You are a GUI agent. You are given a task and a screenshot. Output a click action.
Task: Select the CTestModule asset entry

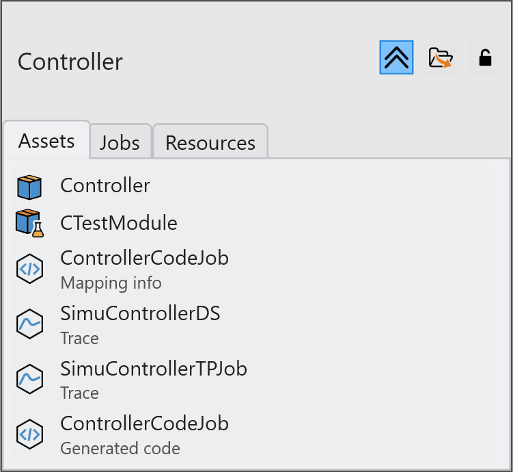point(119,223)
